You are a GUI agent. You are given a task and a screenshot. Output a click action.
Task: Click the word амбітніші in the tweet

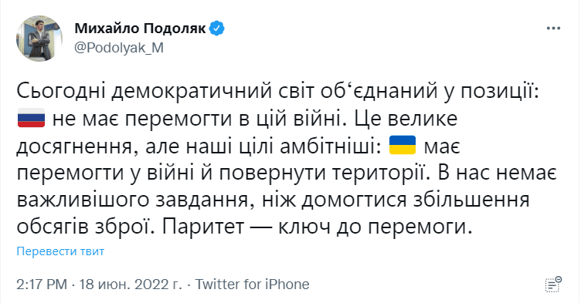tap(331, 146)
